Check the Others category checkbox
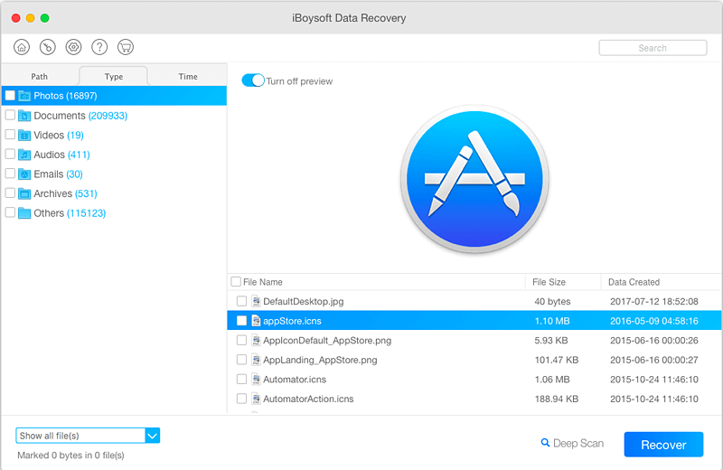Screen dimensions: 723x470 (10, 212)
